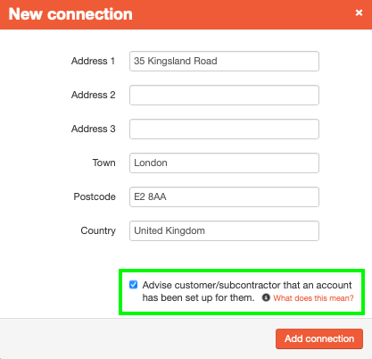372x359 pixels.
Task: Click the New connection dialog title
Action: click(70, 14)
